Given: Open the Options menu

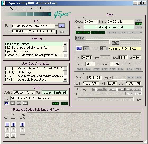Looking at the screenshot, I should point(27,8).
